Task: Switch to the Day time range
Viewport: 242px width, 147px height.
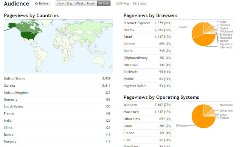Action: point(70,3)
